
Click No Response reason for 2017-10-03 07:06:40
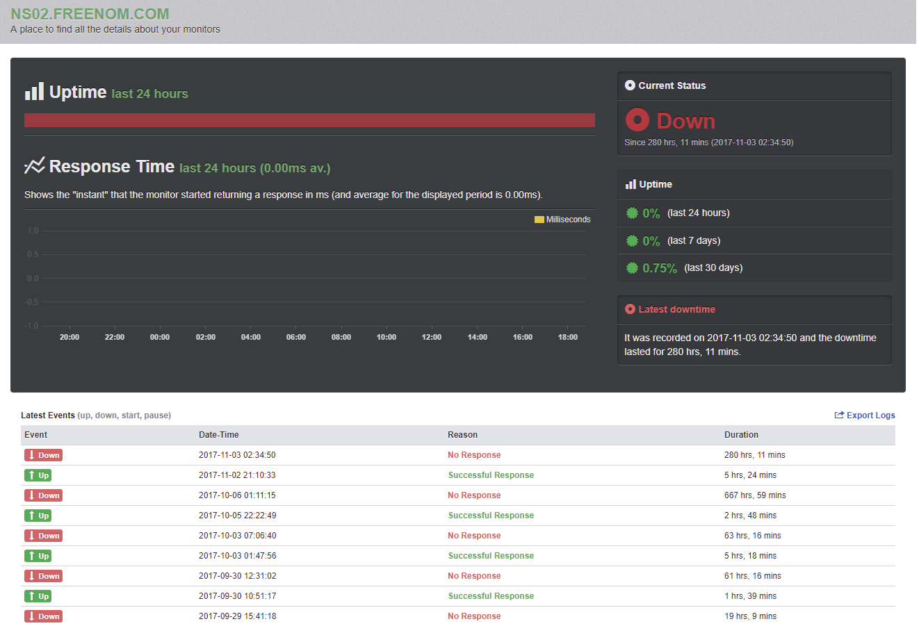click(x=474, y=536)
